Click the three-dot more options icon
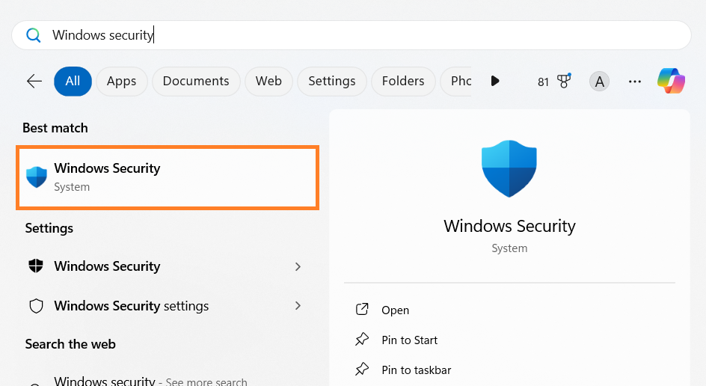706x386 pixels. click(x=635, y=81)
